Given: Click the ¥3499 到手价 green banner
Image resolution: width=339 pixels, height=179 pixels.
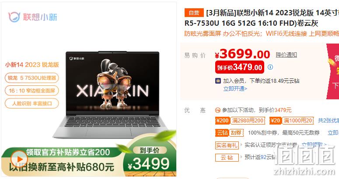Looking at the screenshot, I should click(150, 160).
